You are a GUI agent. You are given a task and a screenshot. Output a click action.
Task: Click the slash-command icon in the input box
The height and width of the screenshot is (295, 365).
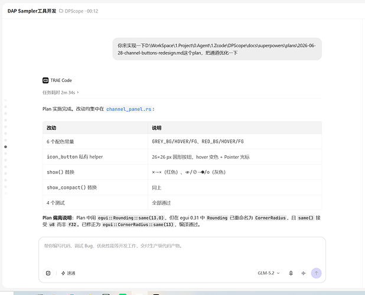tap(48, 273)
